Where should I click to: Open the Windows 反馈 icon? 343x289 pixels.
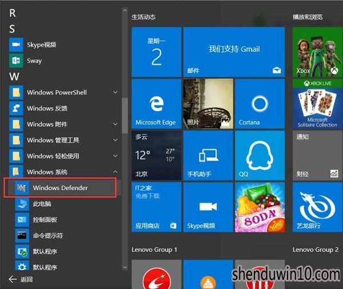16,108
